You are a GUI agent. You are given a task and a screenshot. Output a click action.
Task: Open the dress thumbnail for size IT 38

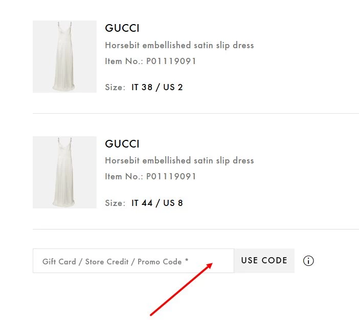tap(64, 57)
